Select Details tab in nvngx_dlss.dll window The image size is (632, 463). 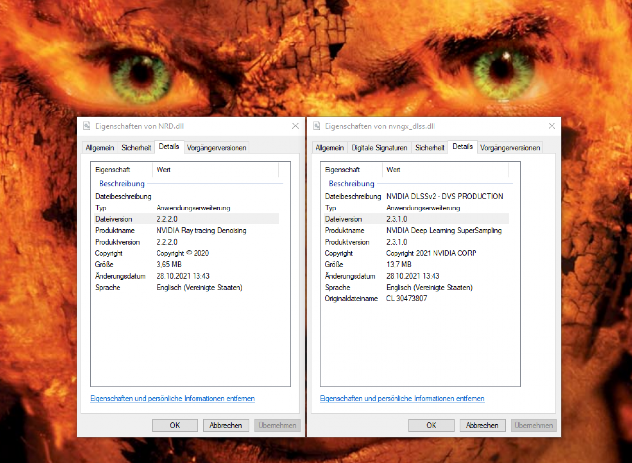tap(463, 147)
